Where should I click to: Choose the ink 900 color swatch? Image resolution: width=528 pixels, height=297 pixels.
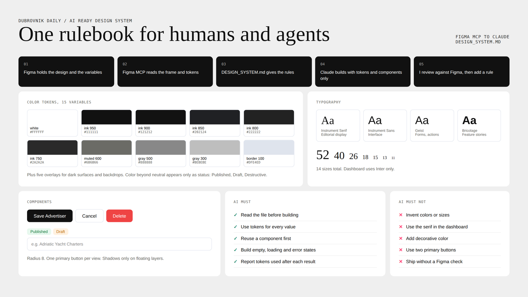[161, 123]
